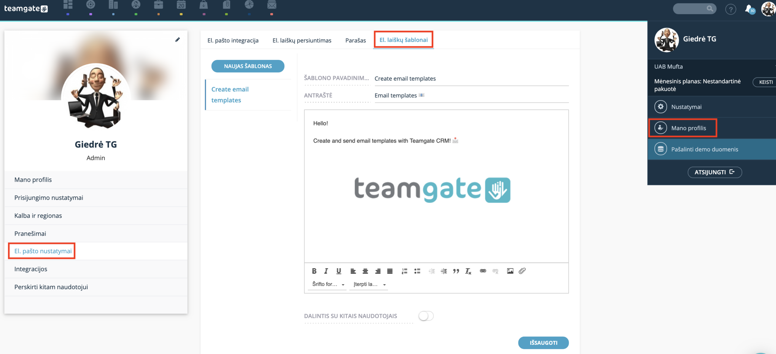This screenshot has height=354, width=776.
Task: Click the Šablono pavadinimas input field
Action: 471,78
